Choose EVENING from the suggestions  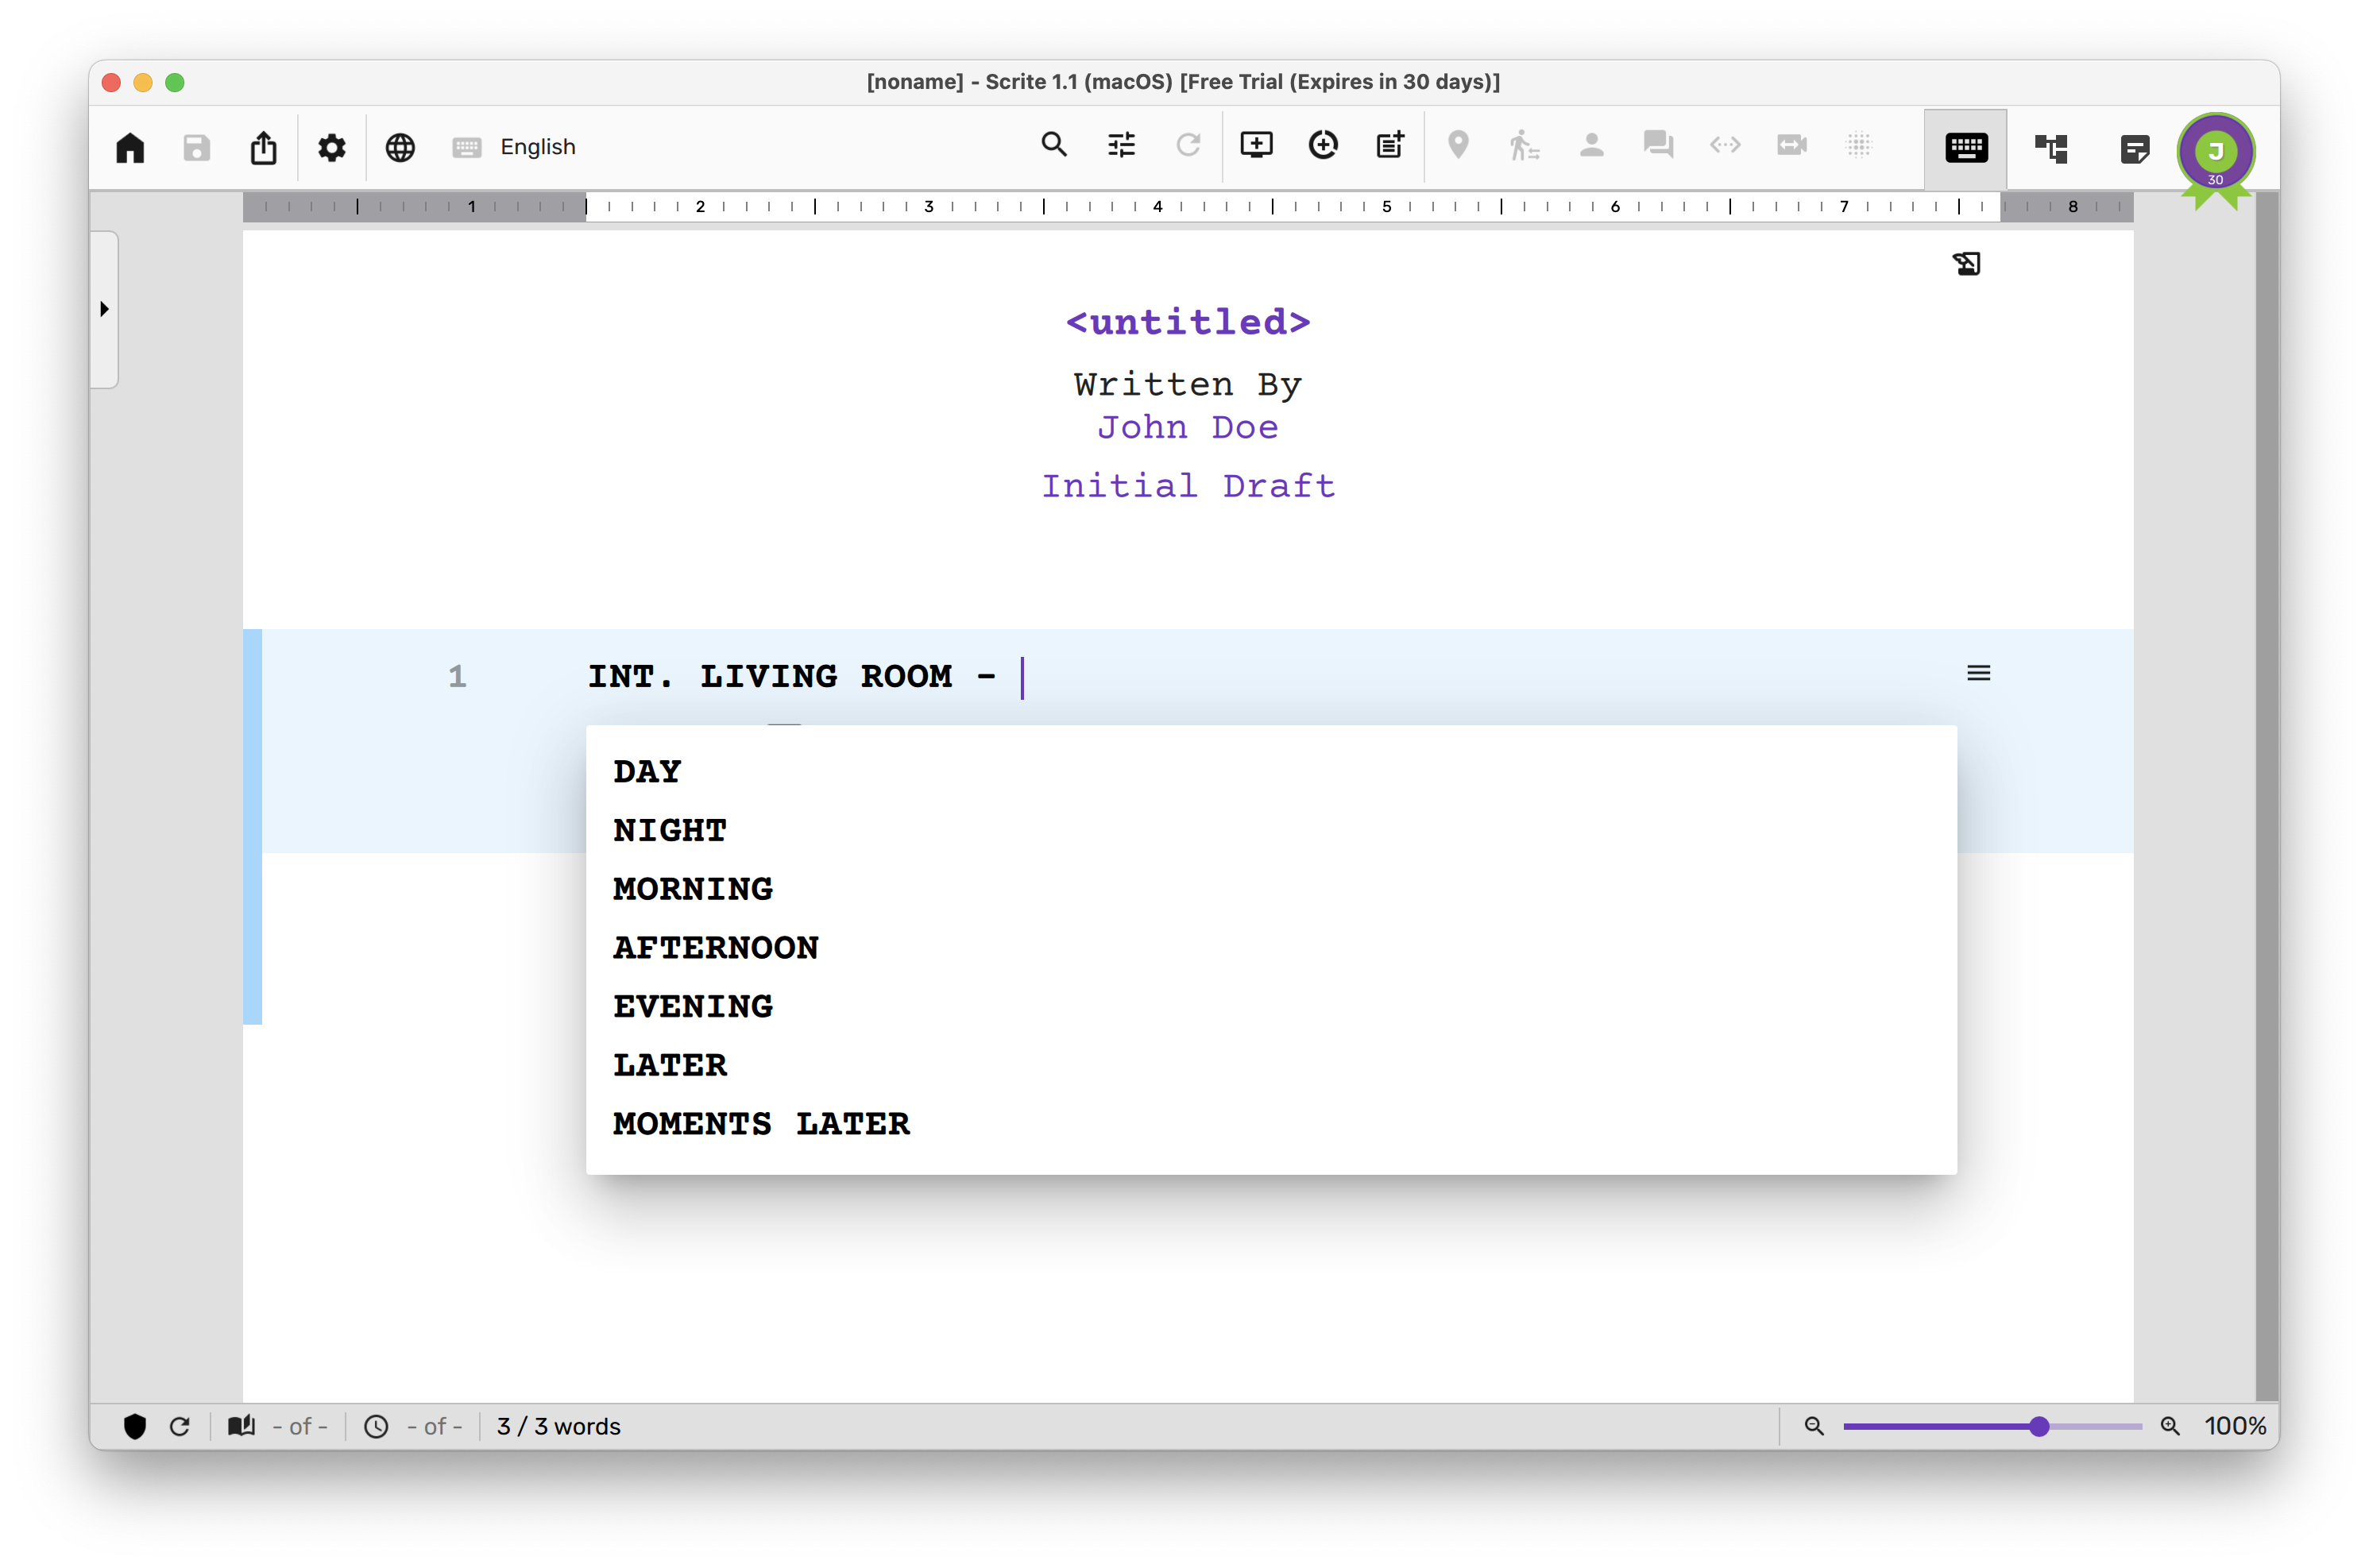(x=1271, y=1006)
